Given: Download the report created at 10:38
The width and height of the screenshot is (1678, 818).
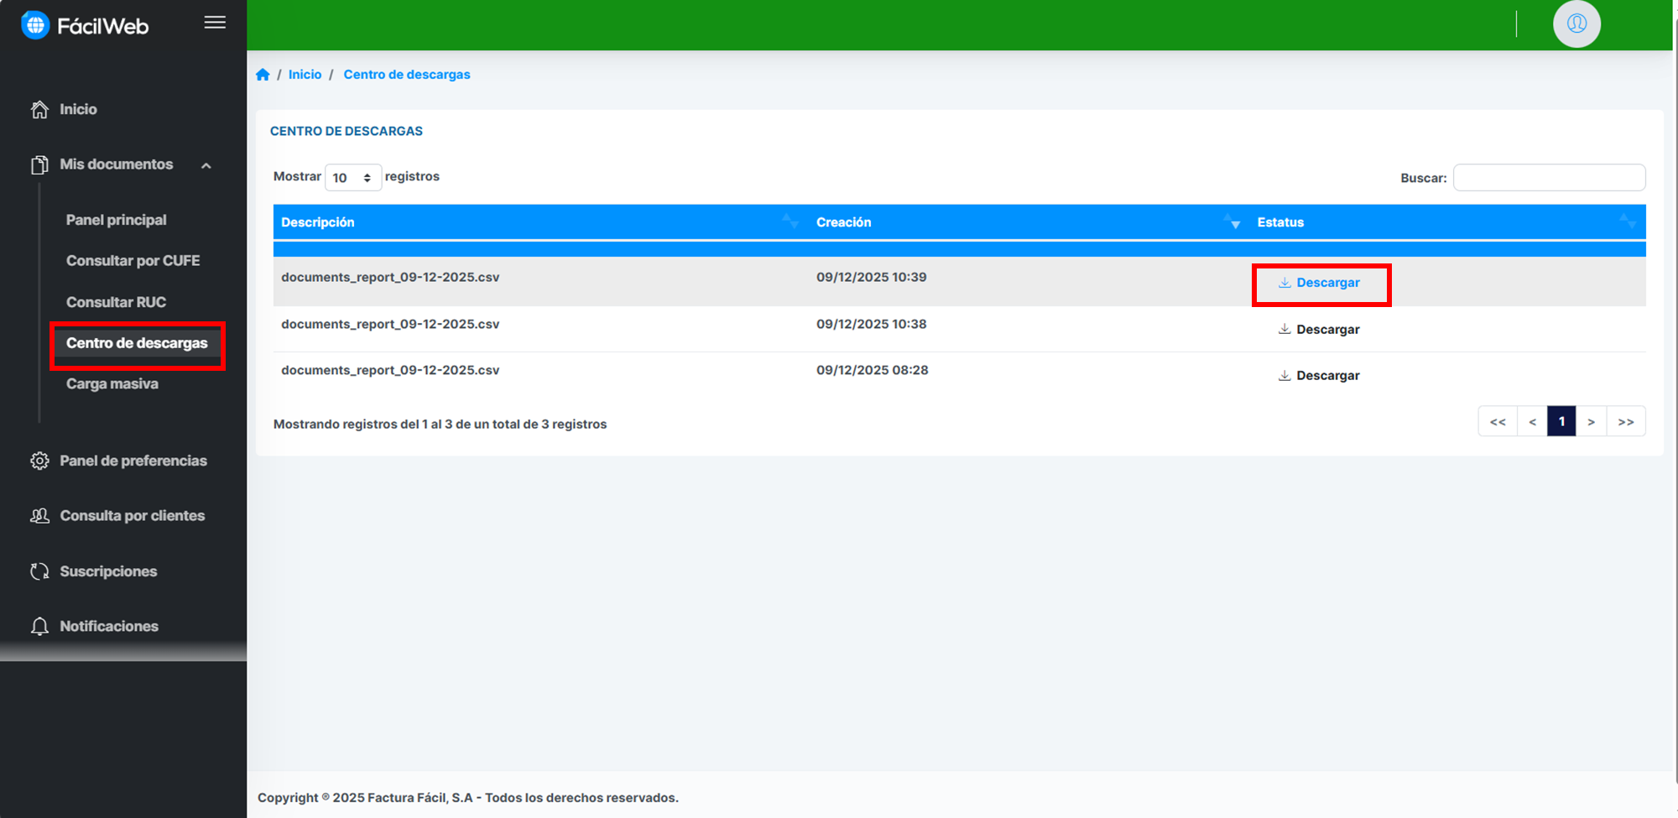Looking at the screenshot, I should [1319, 330].
